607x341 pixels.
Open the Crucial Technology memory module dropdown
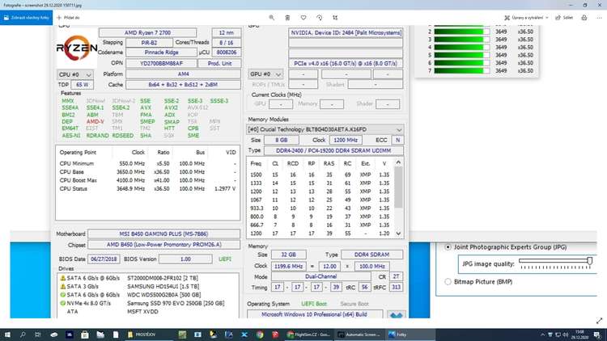click(x=397, y=129)
